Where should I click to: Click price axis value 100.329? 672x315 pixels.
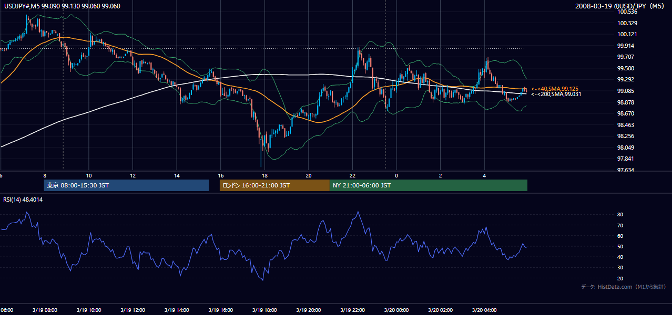627,23
